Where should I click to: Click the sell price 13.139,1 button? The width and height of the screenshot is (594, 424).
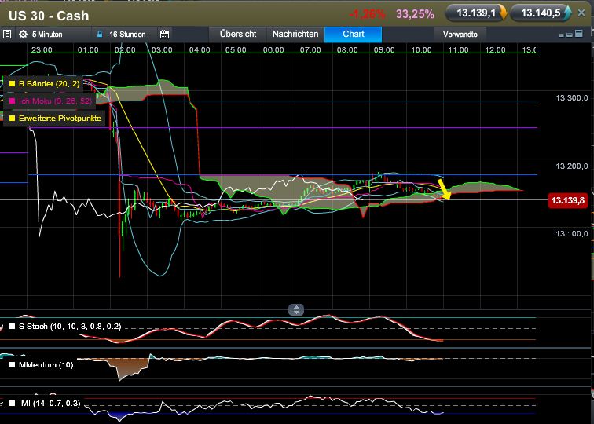476,13
